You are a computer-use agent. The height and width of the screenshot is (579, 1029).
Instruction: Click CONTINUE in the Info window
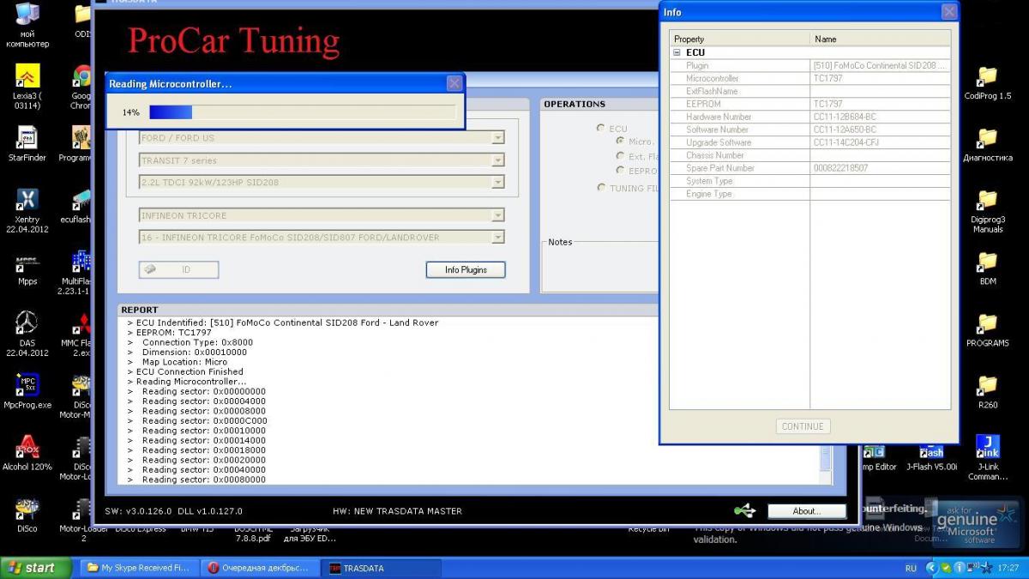[803, 426]
